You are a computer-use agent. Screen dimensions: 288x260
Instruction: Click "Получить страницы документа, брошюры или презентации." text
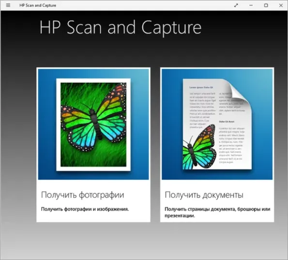pos(217,213)
